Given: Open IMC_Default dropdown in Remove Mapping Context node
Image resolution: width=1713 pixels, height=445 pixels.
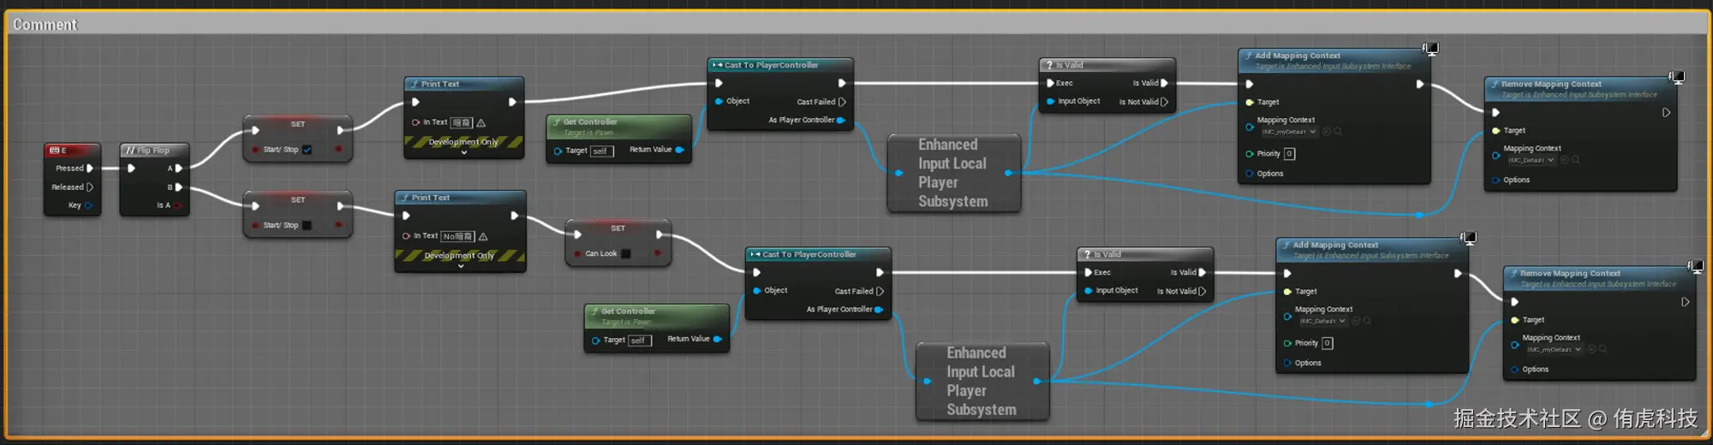Looking at the screenshot, I should click(x=1531, y=160).
